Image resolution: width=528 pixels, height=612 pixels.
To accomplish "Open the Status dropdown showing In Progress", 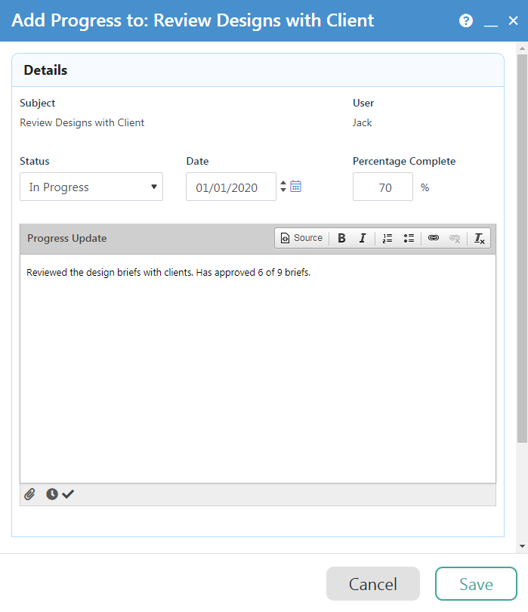I will pyautogui.click(x=91, y=187).
